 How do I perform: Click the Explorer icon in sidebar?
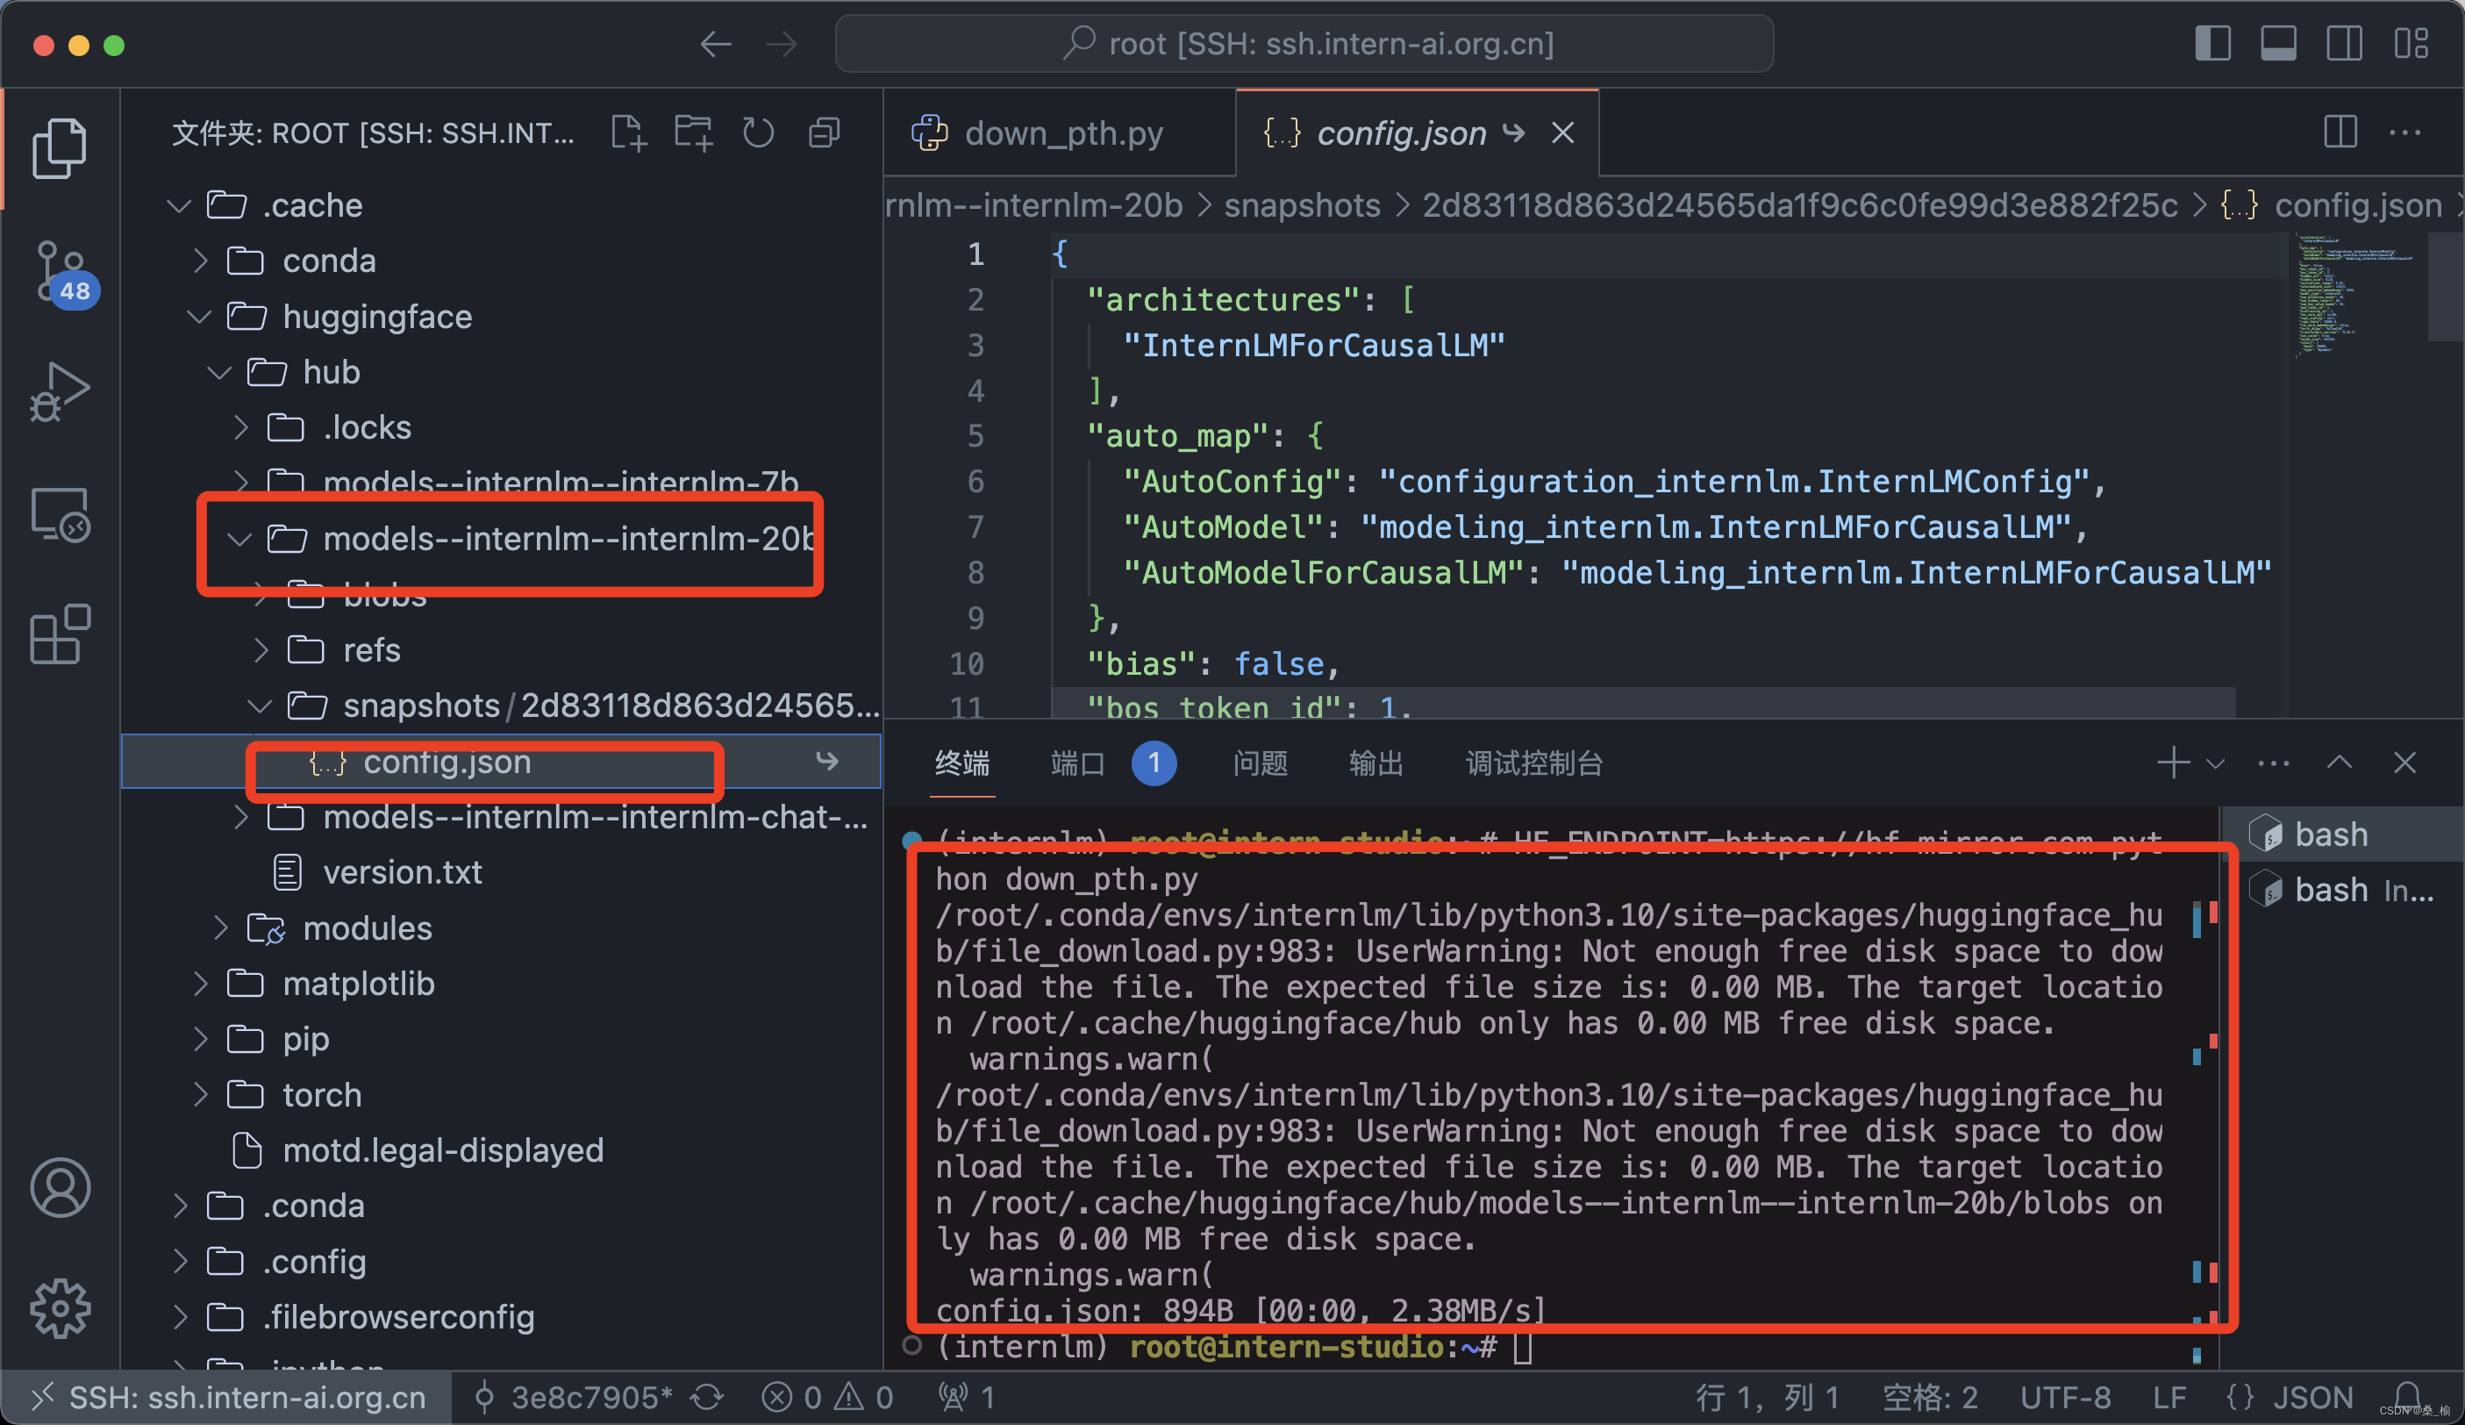click(58, 149)
